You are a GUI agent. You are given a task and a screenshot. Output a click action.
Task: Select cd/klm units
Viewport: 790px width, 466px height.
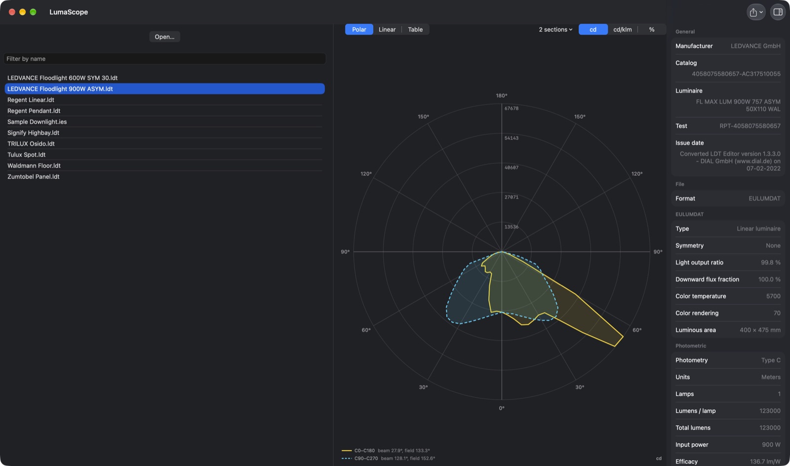pyautogui.click(x=623, y=30)
